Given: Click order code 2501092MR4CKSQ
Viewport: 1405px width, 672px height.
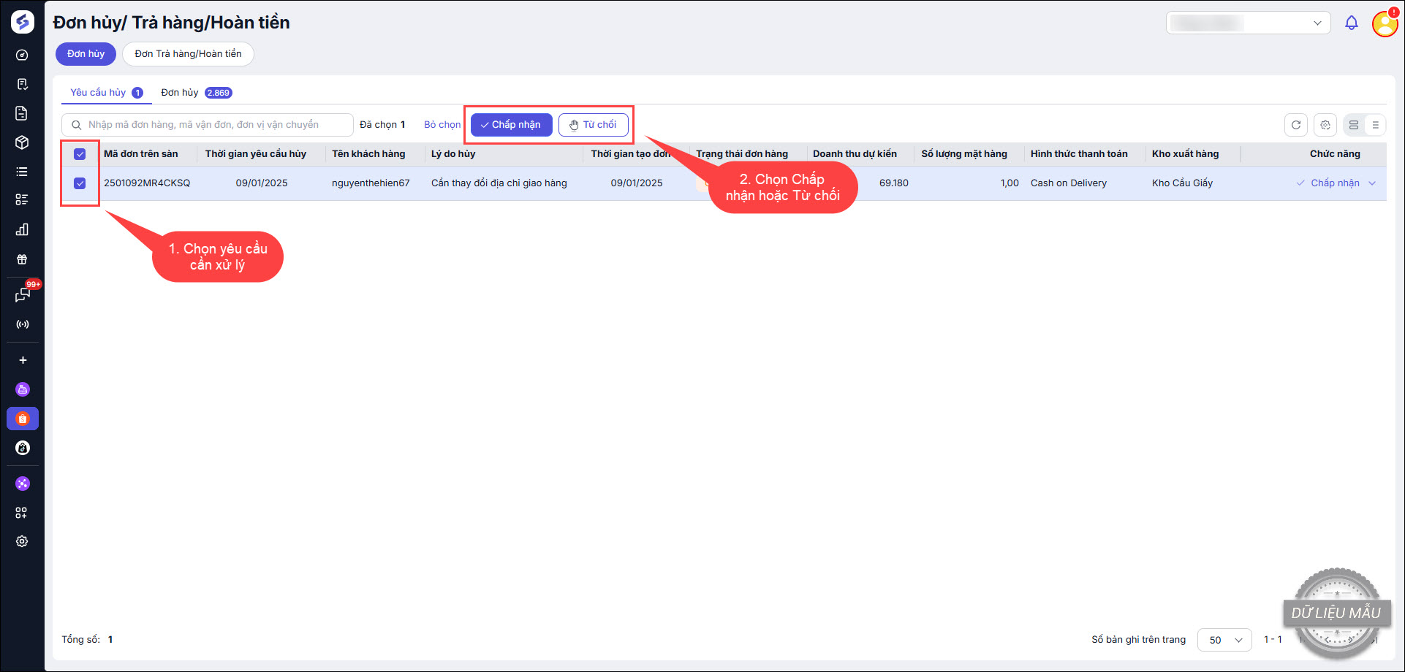Looking at the screenshot, I should [x=147, y=183].
